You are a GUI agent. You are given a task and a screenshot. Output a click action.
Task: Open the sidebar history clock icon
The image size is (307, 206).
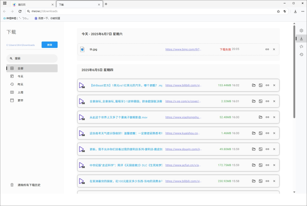pyautogui.click(x=301, y=54)
